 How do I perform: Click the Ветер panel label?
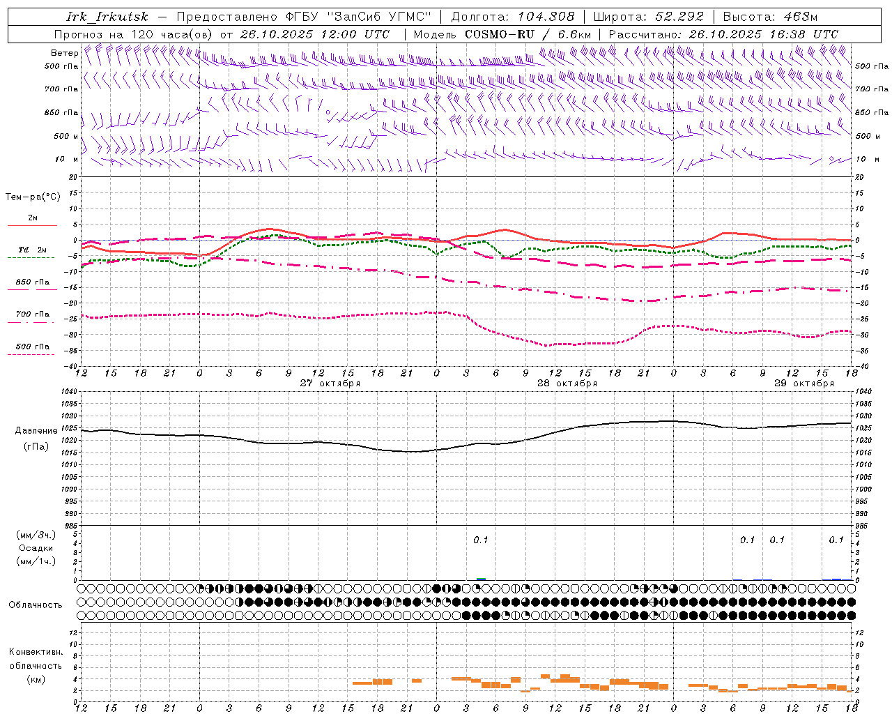pyautogui.click(x=65, y=53)
